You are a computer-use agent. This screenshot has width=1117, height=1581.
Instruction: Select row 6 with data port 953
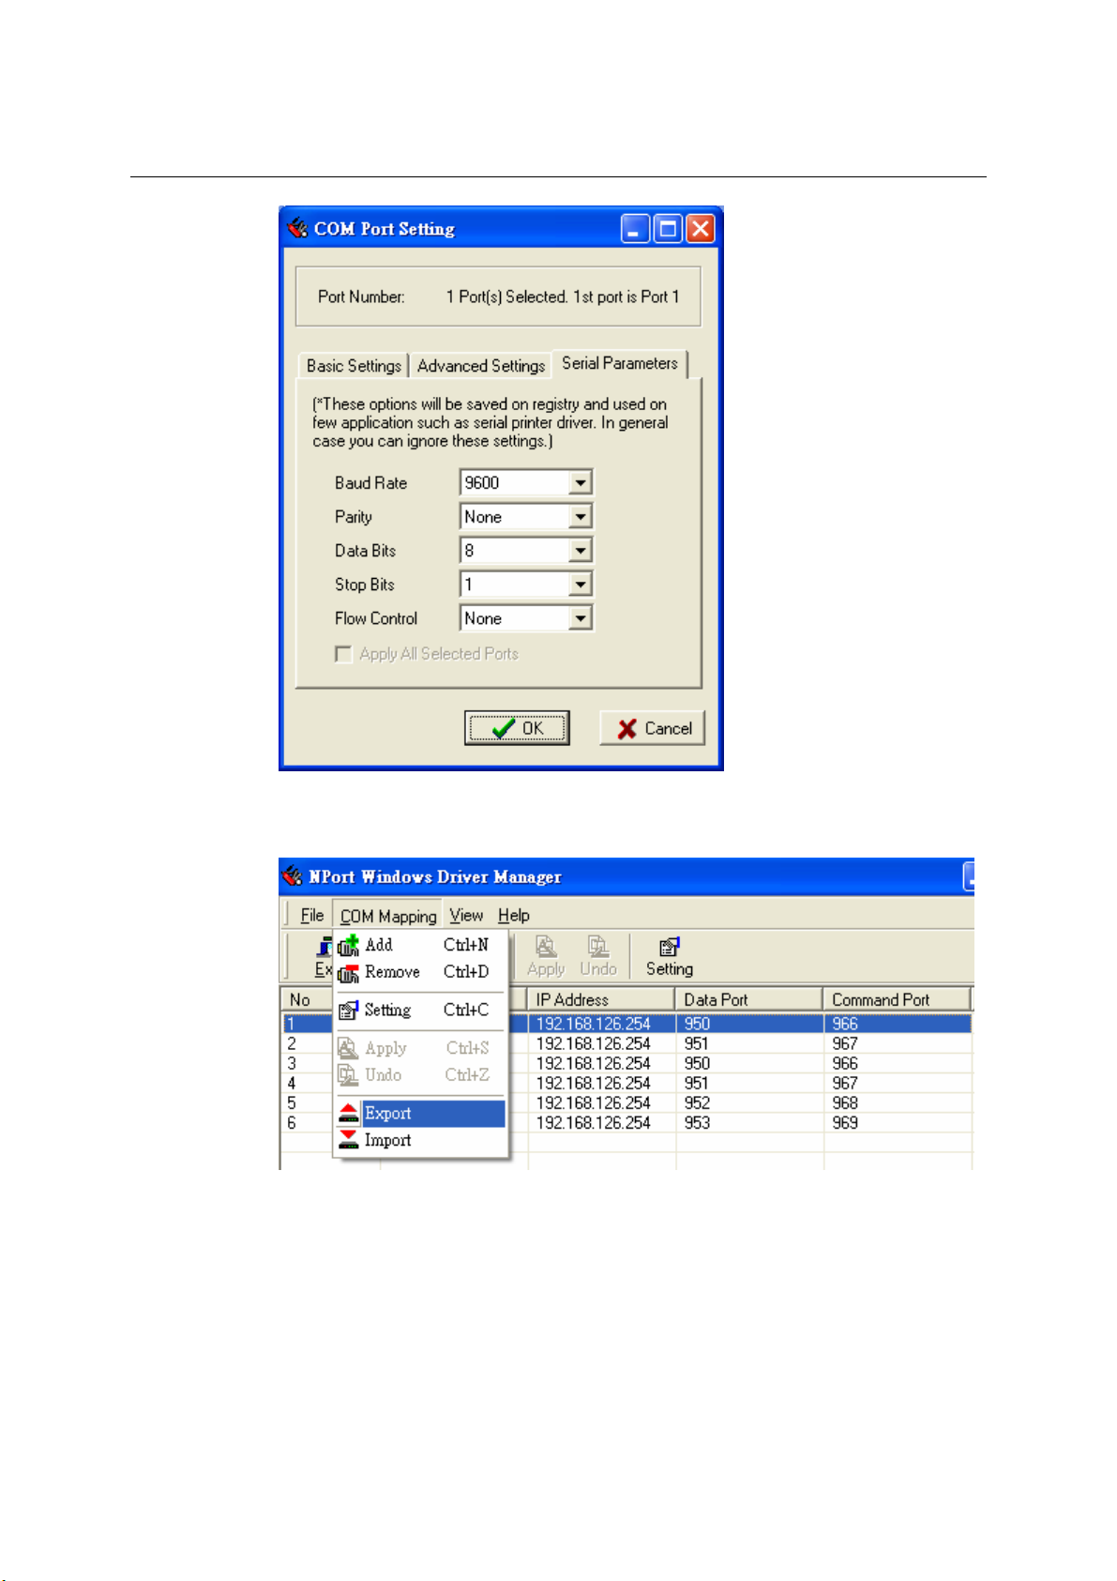[626, 1122]
